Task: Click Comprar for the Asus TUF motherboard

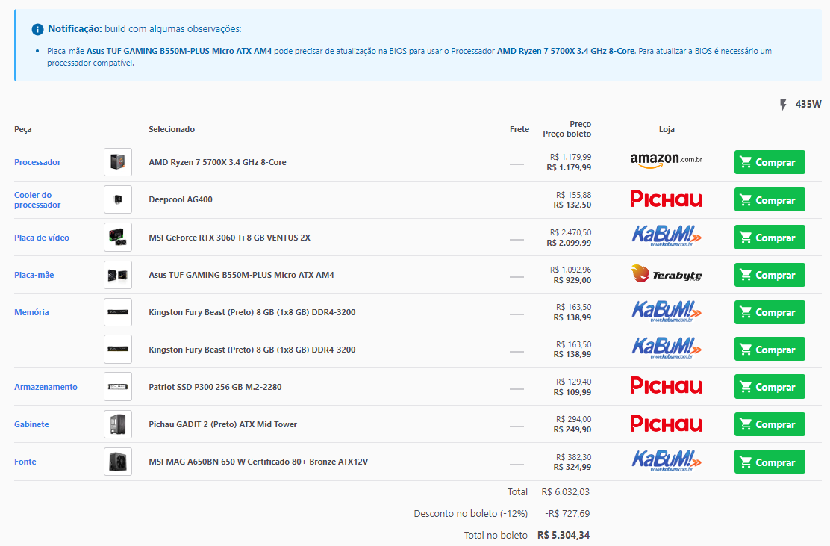Action: click(770, 275)
